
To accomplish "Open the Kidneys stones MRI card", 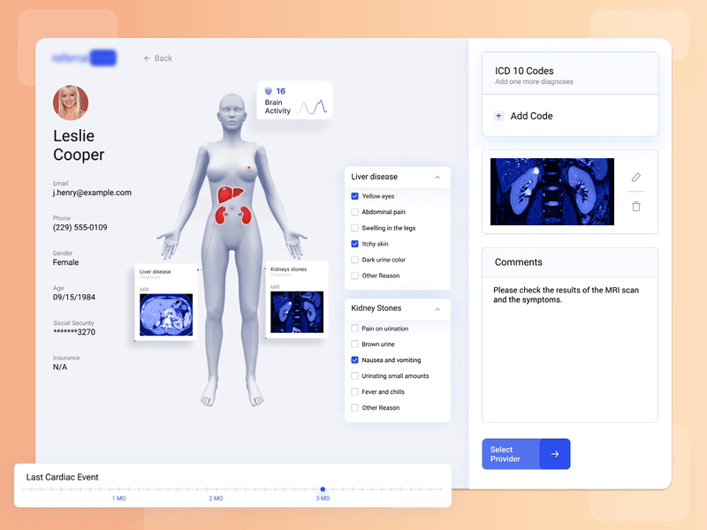I will pos(297,299).
